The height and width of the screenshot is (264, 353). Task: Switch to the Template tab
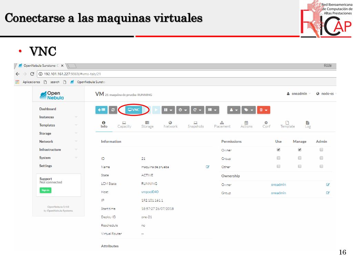[288, 124]
